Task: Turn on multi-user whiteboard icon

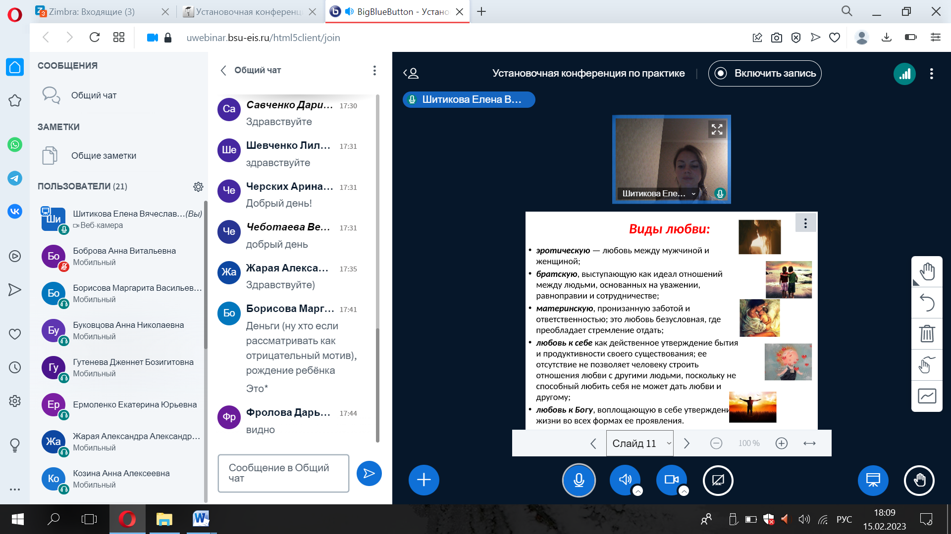Action: pos(927,396)
